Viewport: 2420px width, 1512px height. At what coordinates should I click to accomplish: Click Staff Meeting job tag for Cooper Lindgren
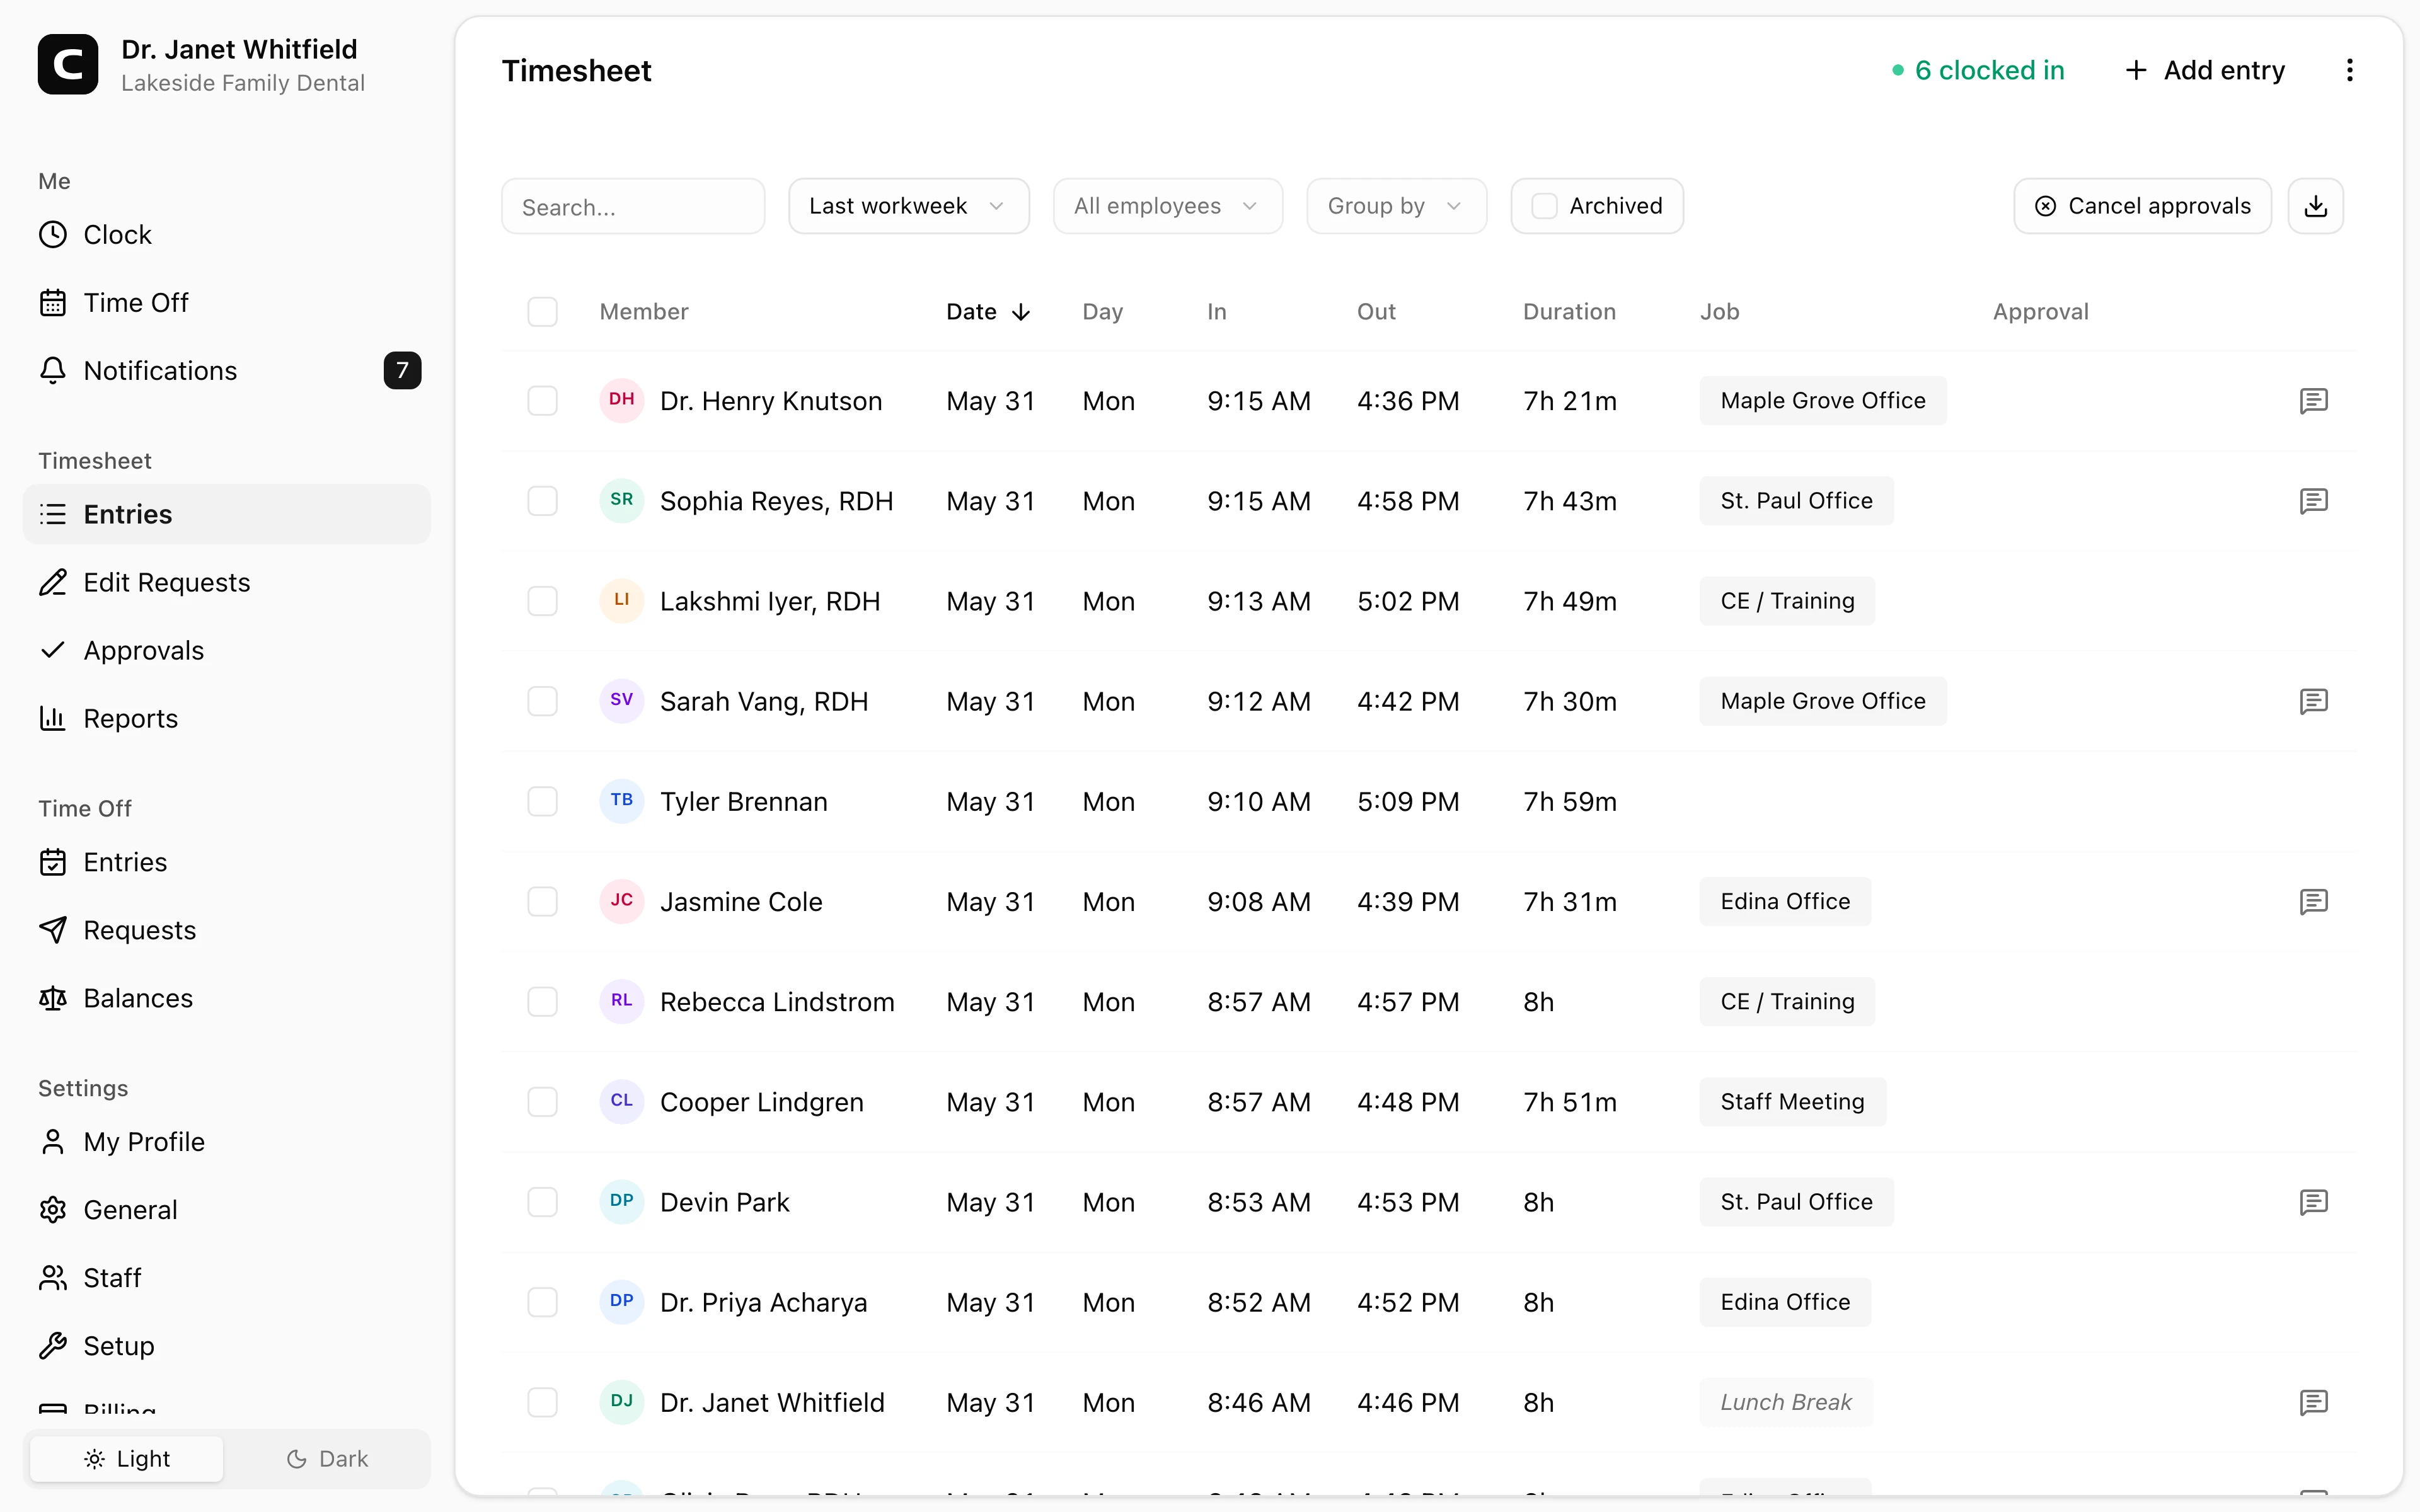(1792, 1102)
